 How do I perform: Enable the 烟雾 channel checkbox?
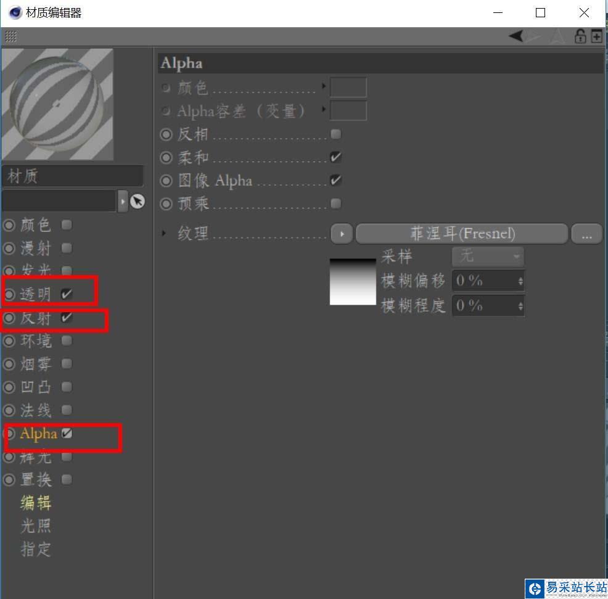pos(67,363)
